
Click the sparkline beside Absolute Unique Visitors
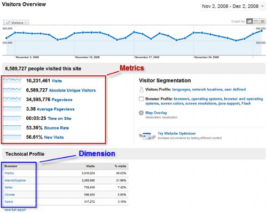tap(12, 90)
